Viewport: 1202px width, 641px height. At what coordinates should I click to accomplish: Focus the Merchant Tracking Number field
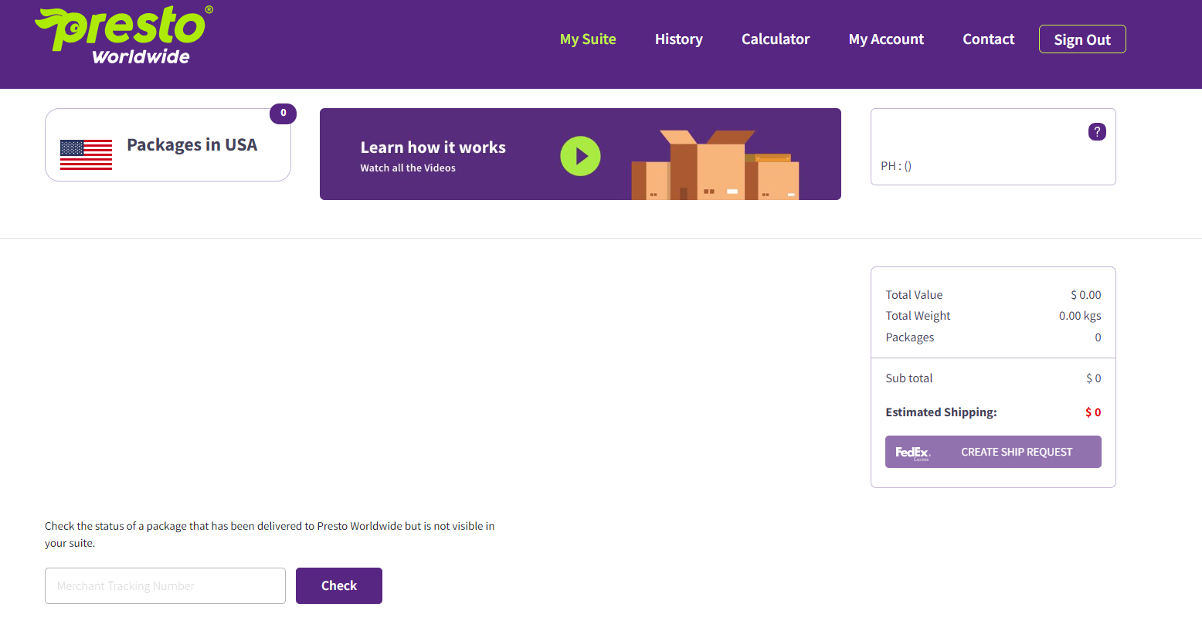click(165, 585)
